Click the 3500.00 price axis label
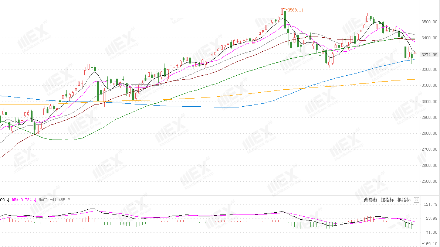This screenshot has width=440, height=247. point(429,22)
